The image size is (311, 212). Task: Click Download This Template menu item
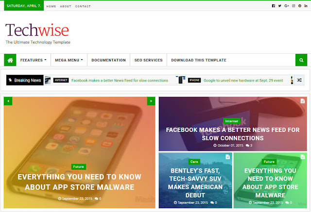pos(198,60)
